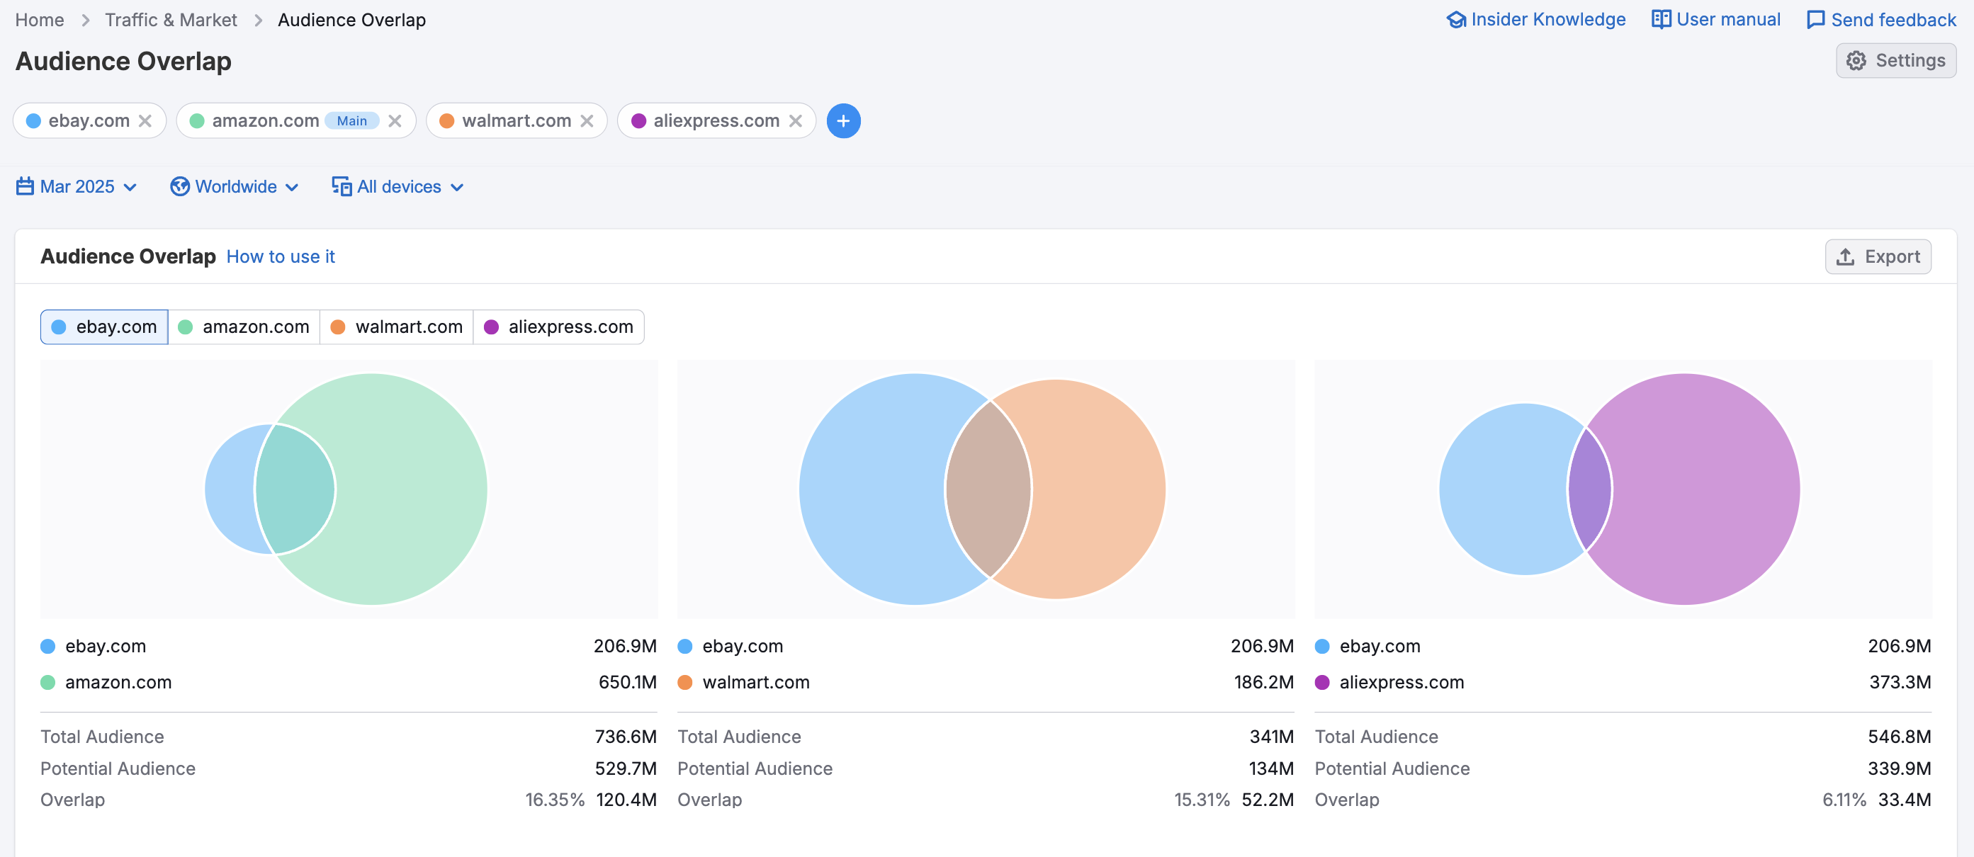Screen dimensions: 1974x857
Task: Toggle aliexpress.com in the legend
Action: point(558,327)
